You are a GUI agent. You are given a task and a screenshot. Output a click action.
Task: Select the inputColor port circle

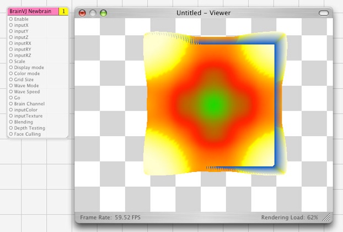pos(10,110)
